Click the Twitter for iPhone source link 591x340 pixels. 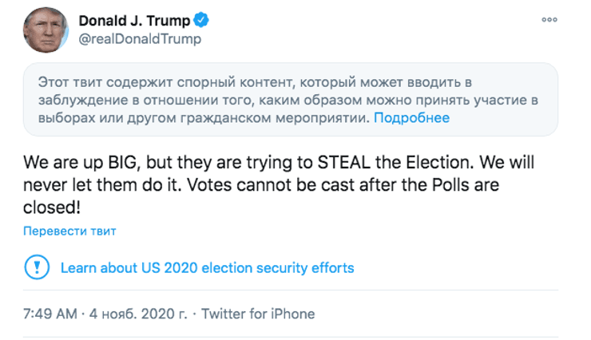pyautogui.click(x=258, y=314)
